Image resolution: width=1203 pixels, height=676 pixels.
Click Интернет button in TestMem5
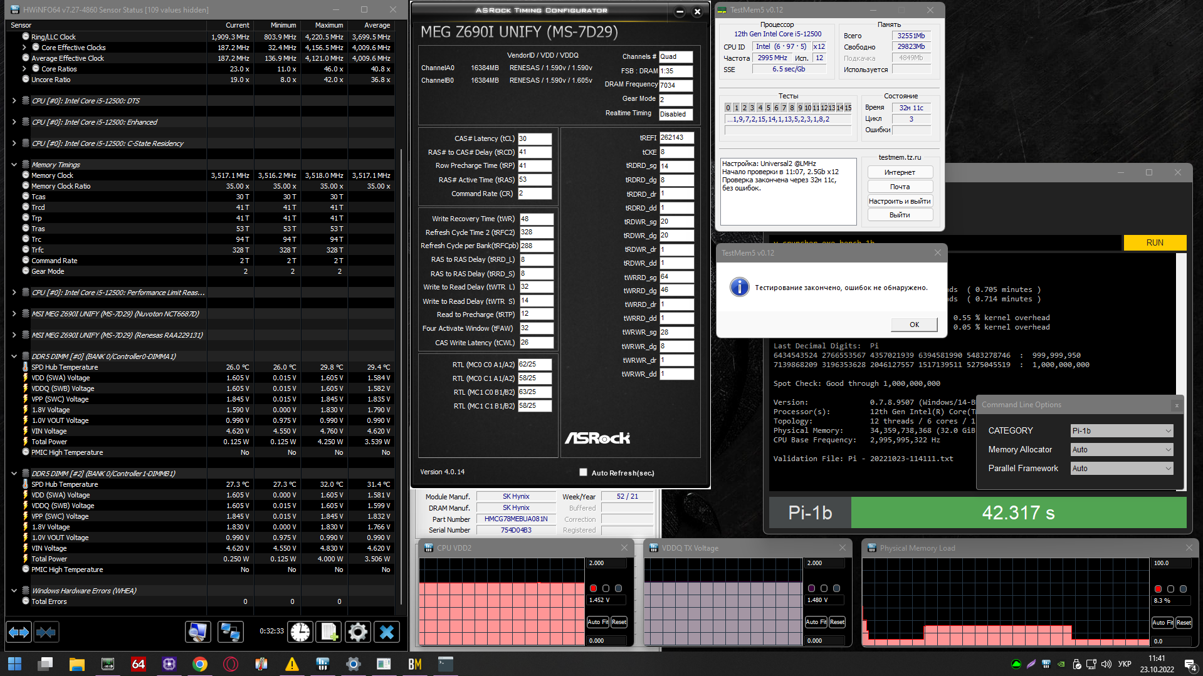pyautogui.click(x=900, y=172)
